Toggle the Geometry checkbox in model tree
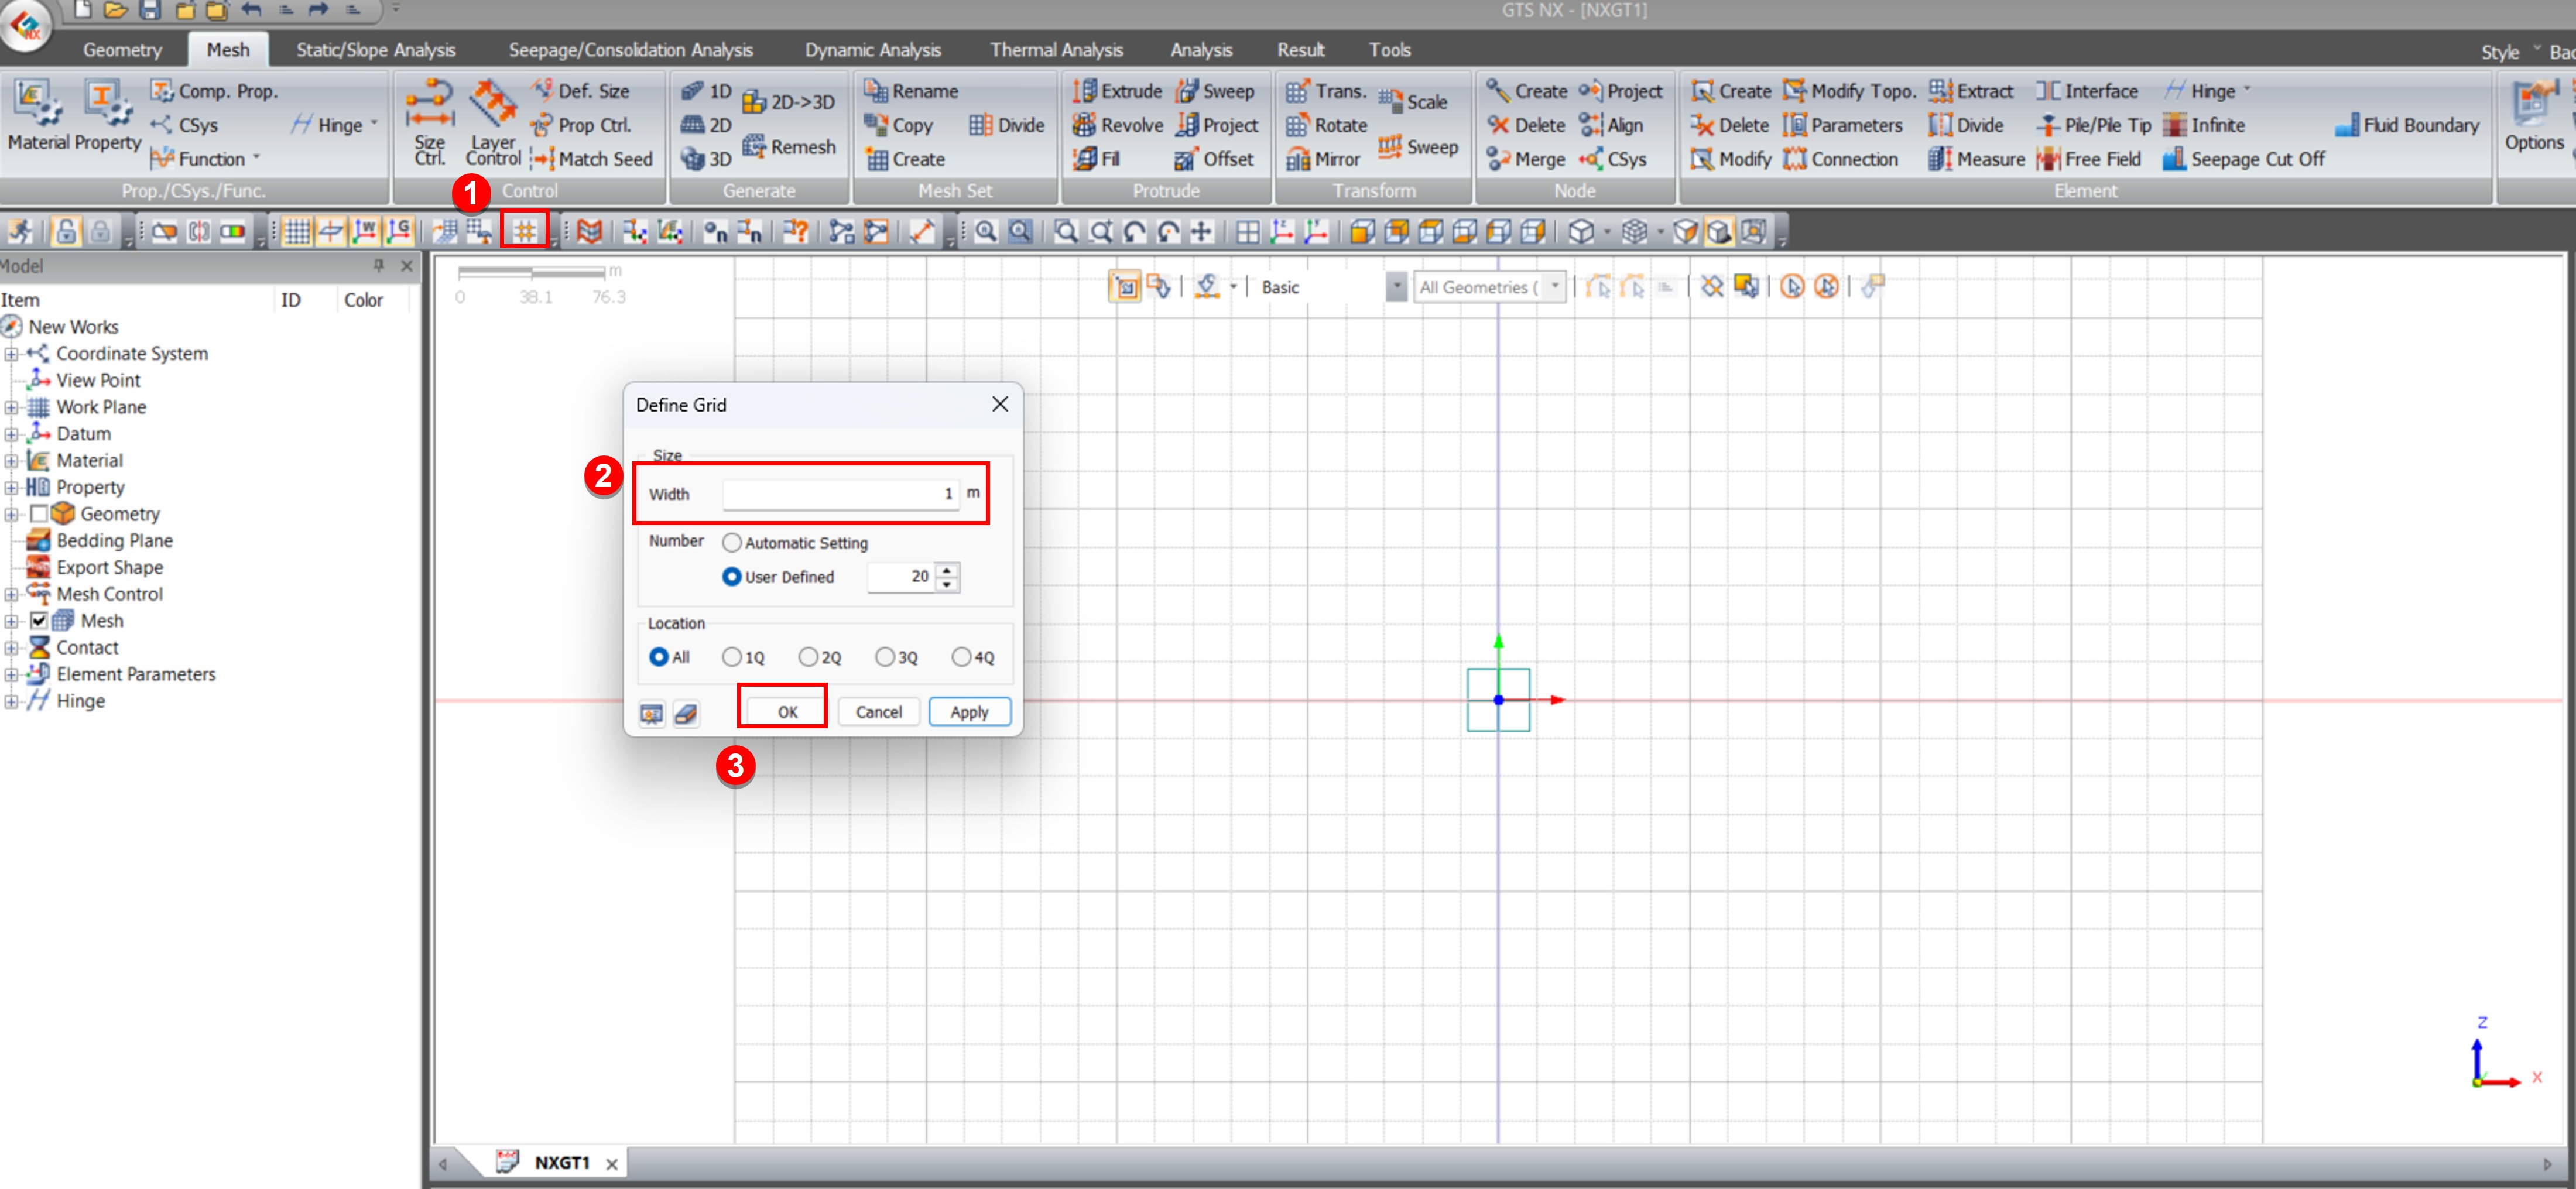The image size is (2576, 1189). [39, 514]
